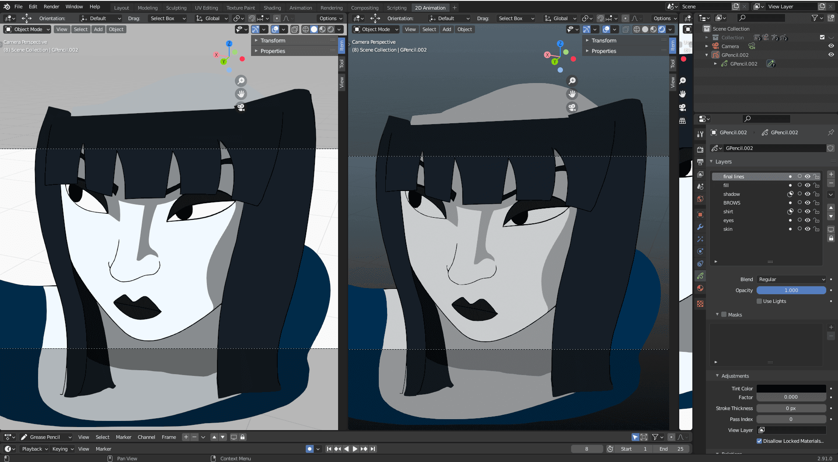Viewport: 838px width, 462px height.
Task: Add a new grease pencil layer with plus
Action: point(831,174)
